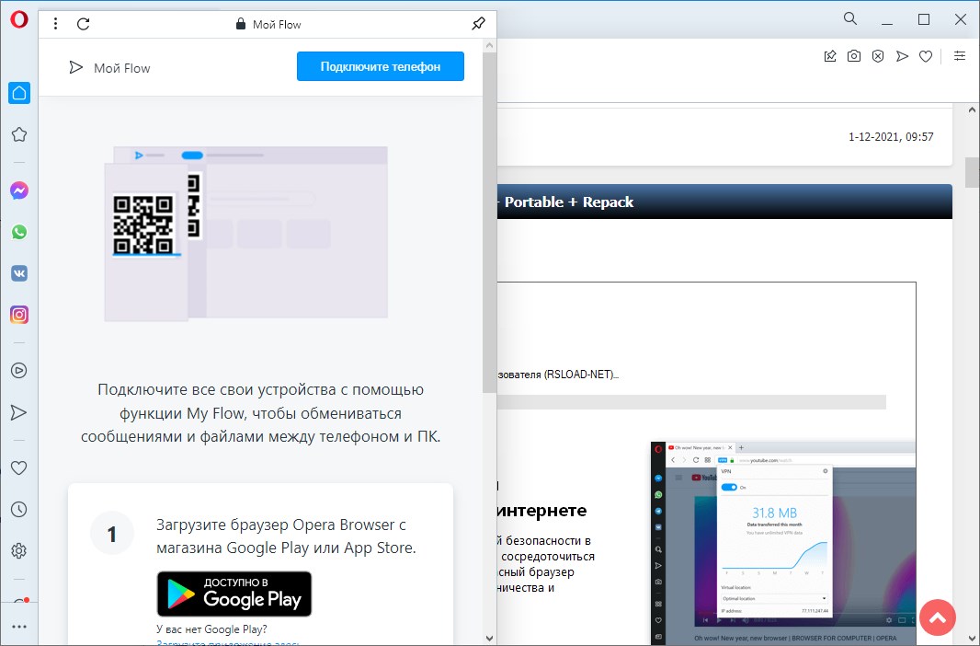Launch VK messenger from the sidebar
This screenshot has height=646, width=980.
(x=19, y=273)
